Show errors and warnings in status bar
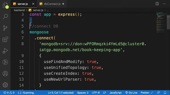Viewport: 170px width, 95px height. (x=9, y=93)
